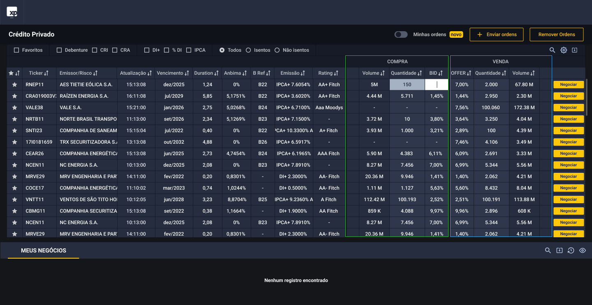Switch to the MEUS NEGÓCIOS tab
The width and height of the screenshot is (592, 305).
click(44, 250)
